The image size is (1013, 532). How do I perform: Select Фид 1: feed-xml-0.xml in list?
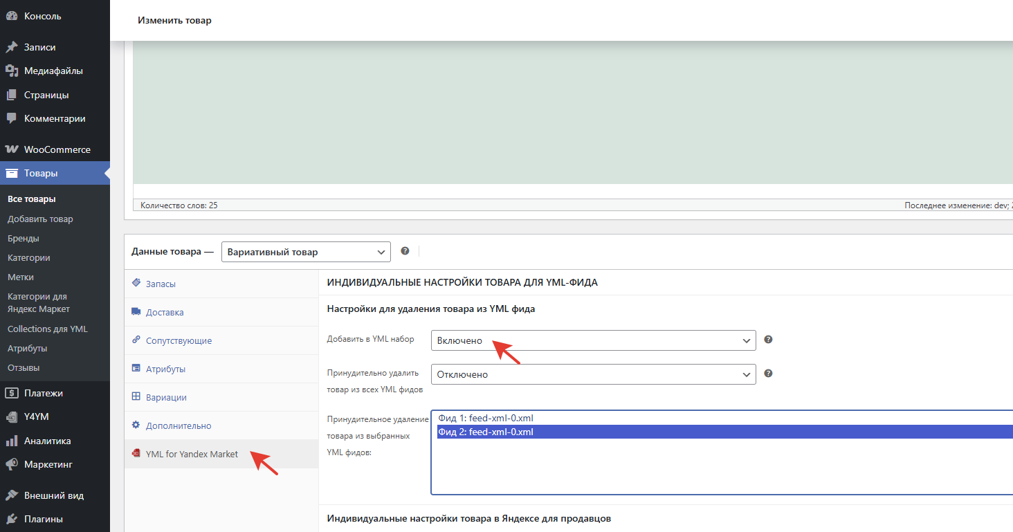[486, 418]
